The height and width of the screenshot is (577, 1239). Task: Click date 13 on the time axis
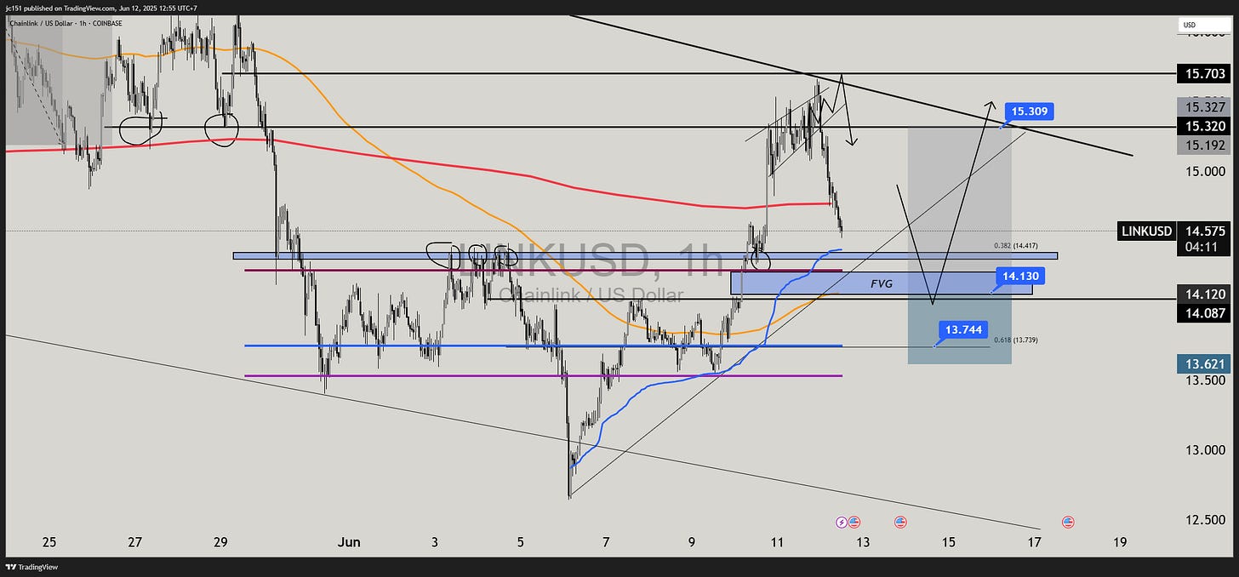tap(863, 542)
